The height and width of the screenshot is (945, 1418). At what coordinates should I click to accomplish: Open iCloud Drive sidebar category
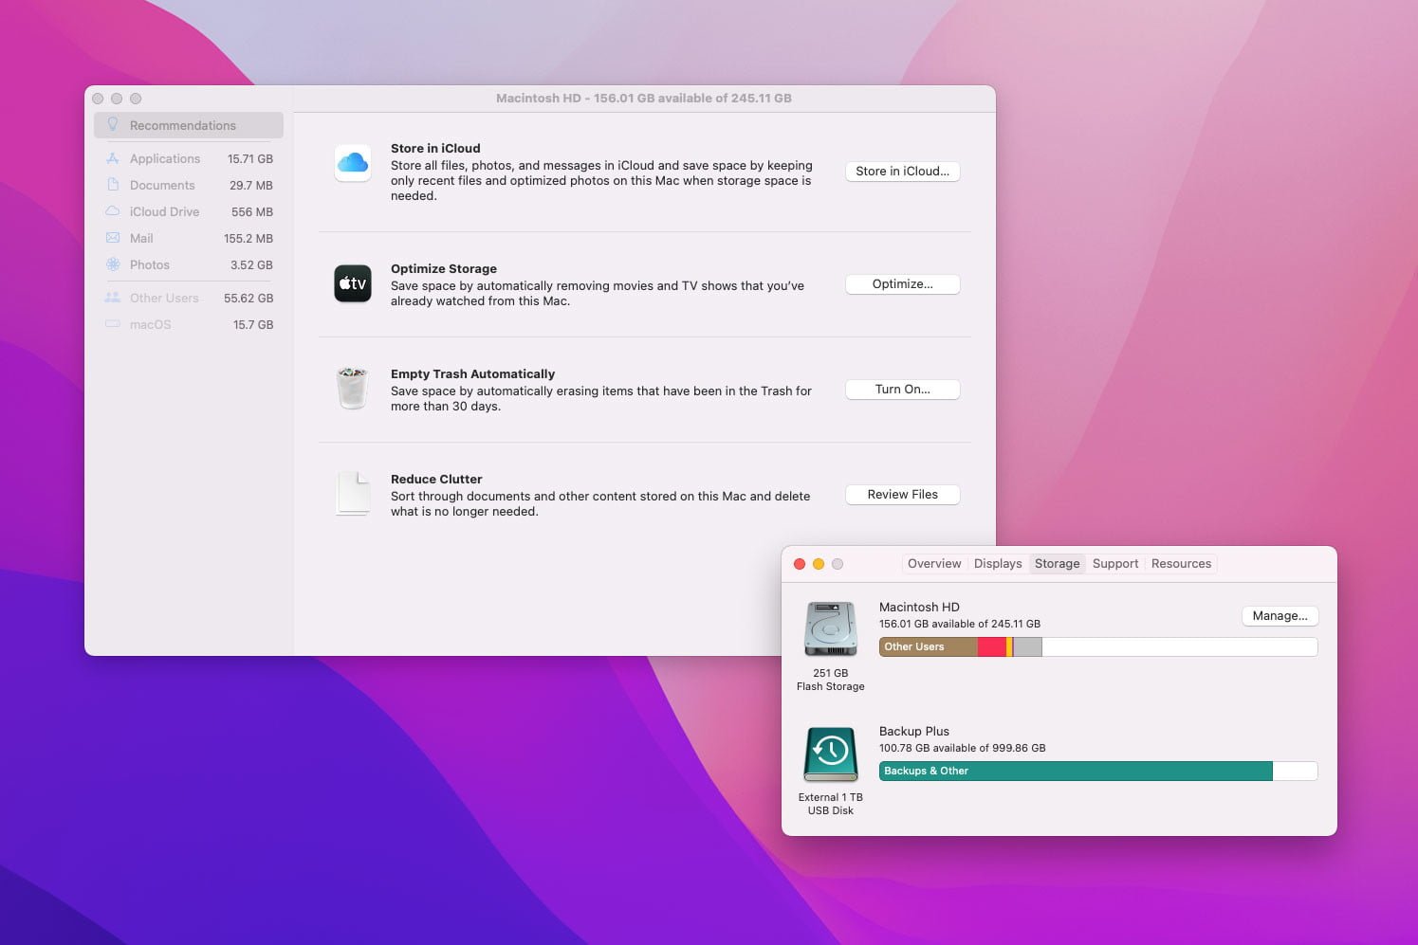tap(164, 212)
